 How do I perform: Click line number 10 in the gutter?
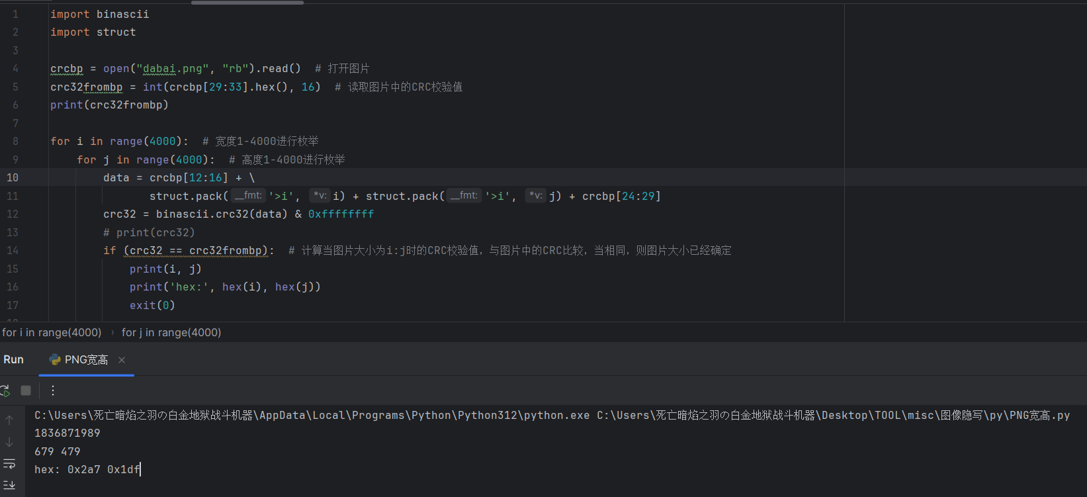click(13, 177)
